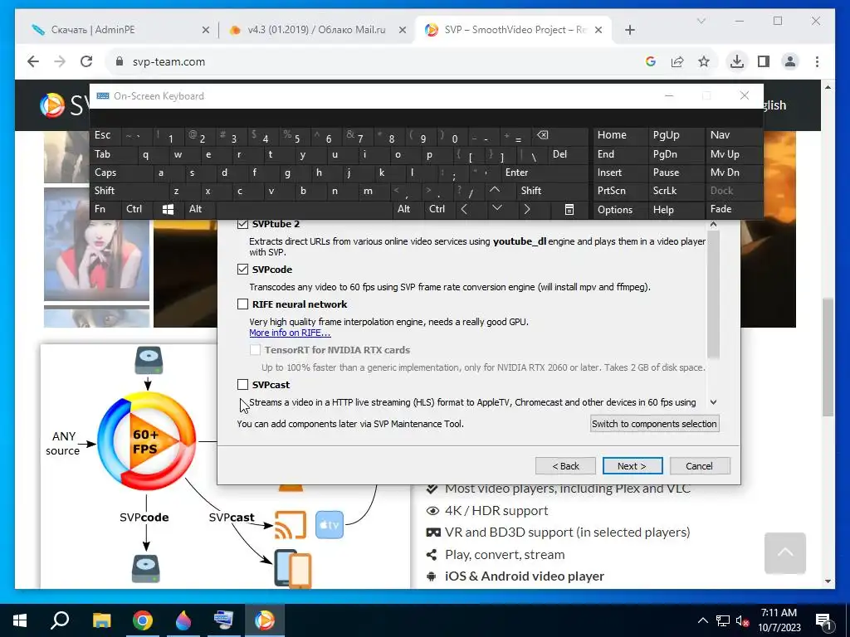This screenshot has height=637, width=850.
Task: Open Windows Start menu
Action: (20, 620)
